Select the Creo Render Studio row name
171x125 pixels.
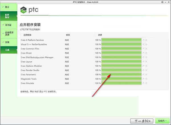click(x=30, y=70)
